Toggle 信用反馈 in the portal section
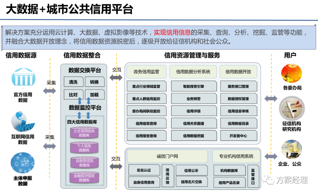This screenshot has height=194, width=318. coord(168,176)
